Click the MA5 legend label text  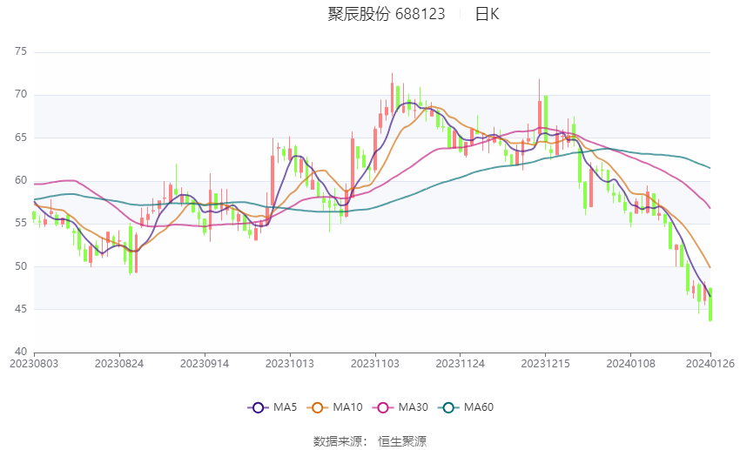[x=285, y=407]
